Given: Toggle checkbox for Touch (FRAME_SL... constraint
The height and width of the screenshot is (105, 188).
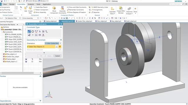Looking at the screenshot, I should click(6, 37).
